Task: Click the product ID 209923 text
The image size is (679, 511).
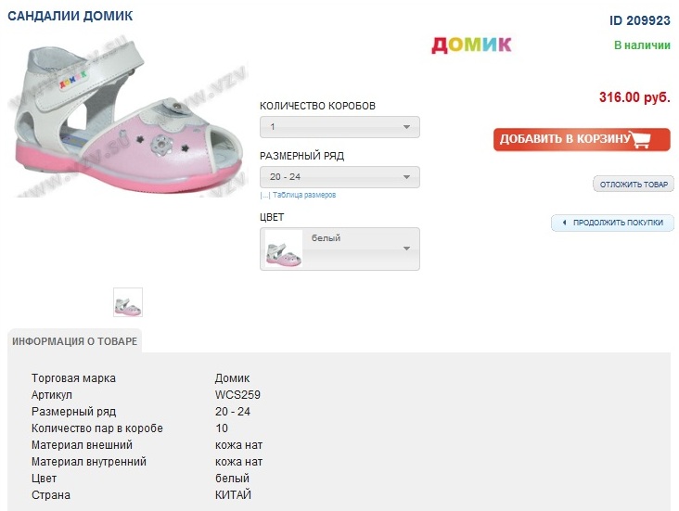Action: 639,19
